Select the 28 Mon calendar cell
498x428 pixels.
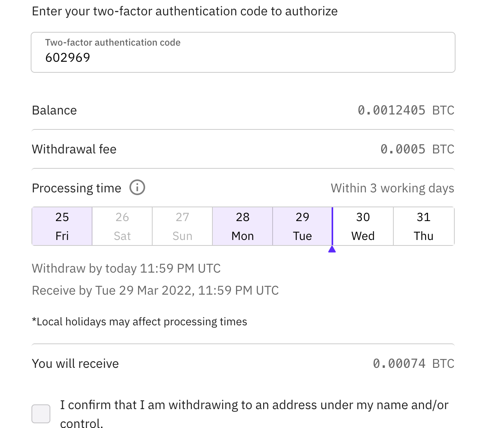coord(243,226)
